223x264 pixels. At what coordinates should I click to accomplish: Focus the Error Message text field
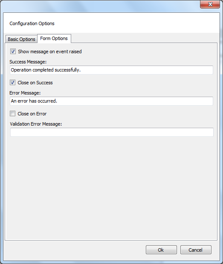(x=111, y=101)
